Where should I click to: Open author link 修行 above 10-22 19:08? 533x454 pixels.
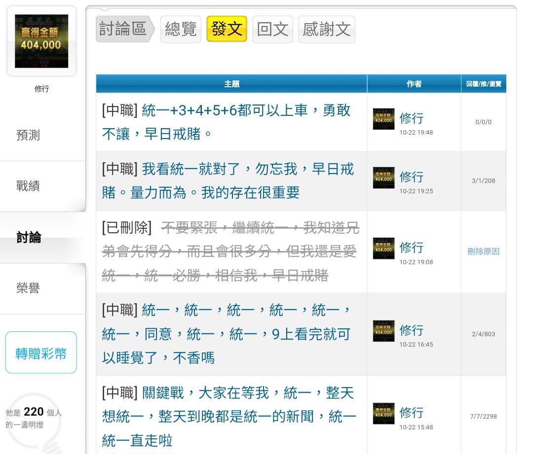(x=412, y=247)
